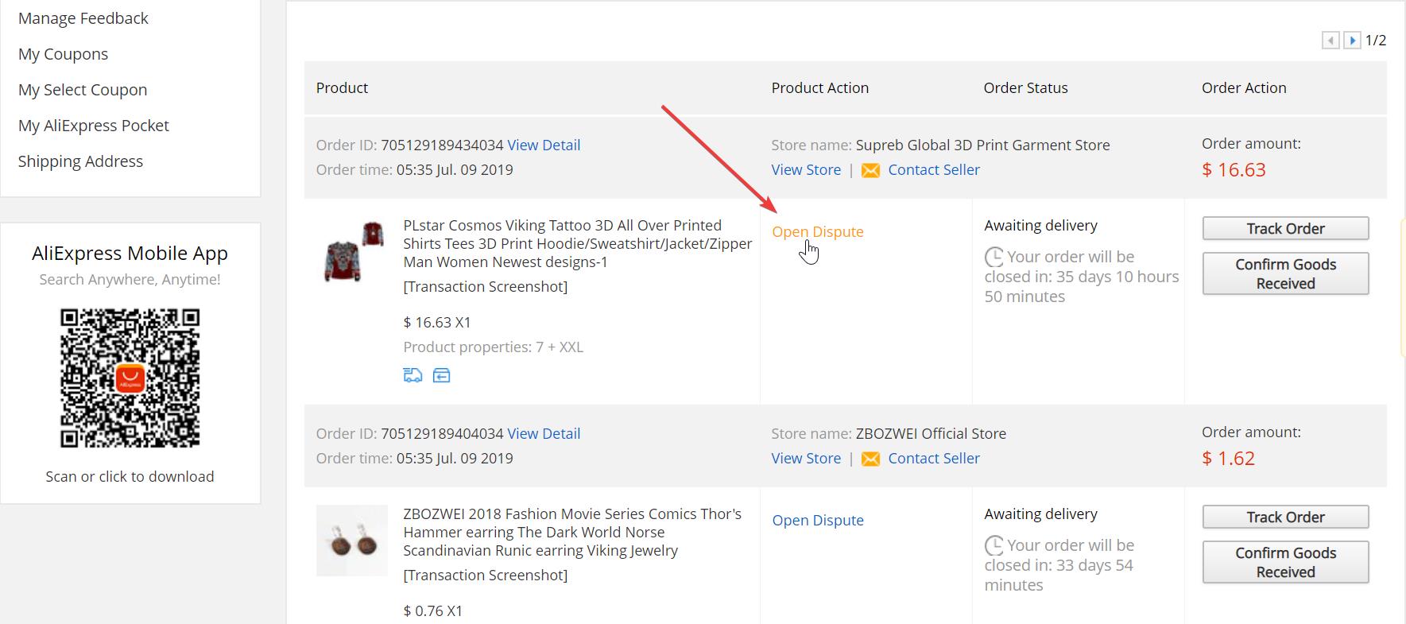Go to the next orders page arrow

pyautogui.click(x=1352, y=41)
